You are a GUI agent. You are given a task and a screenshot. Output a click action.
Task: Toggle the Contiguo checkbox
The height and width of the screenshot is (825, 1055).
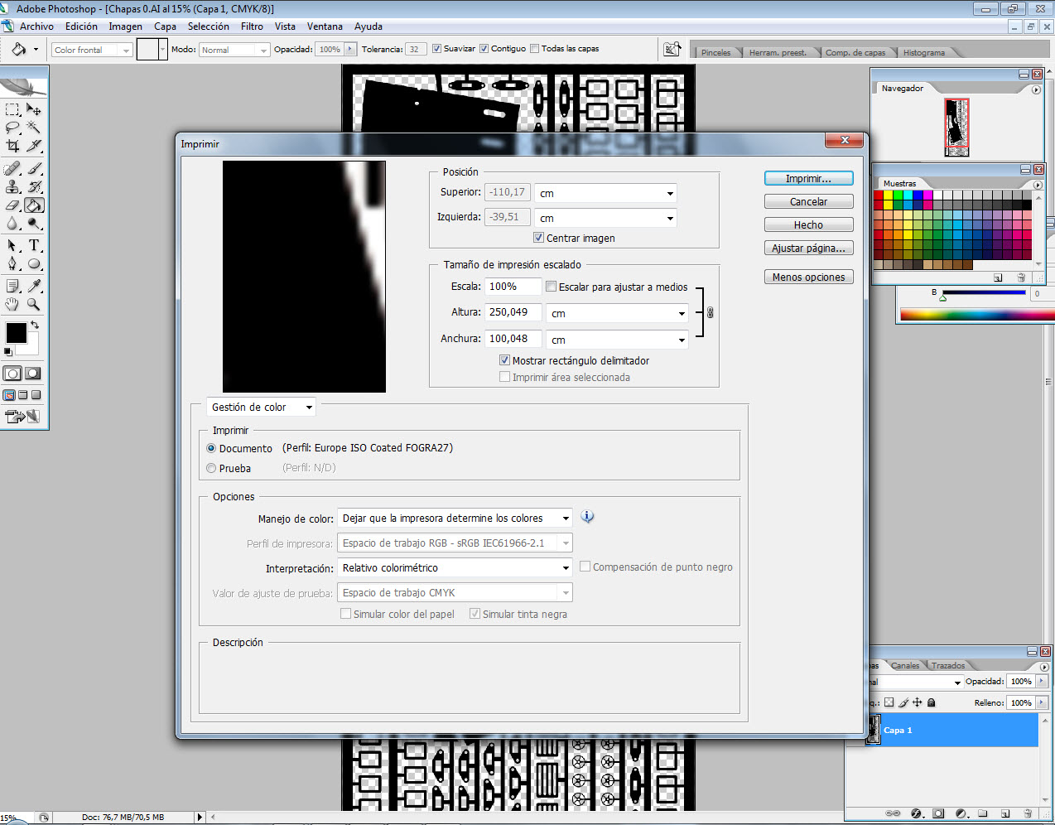pos(484,49)
